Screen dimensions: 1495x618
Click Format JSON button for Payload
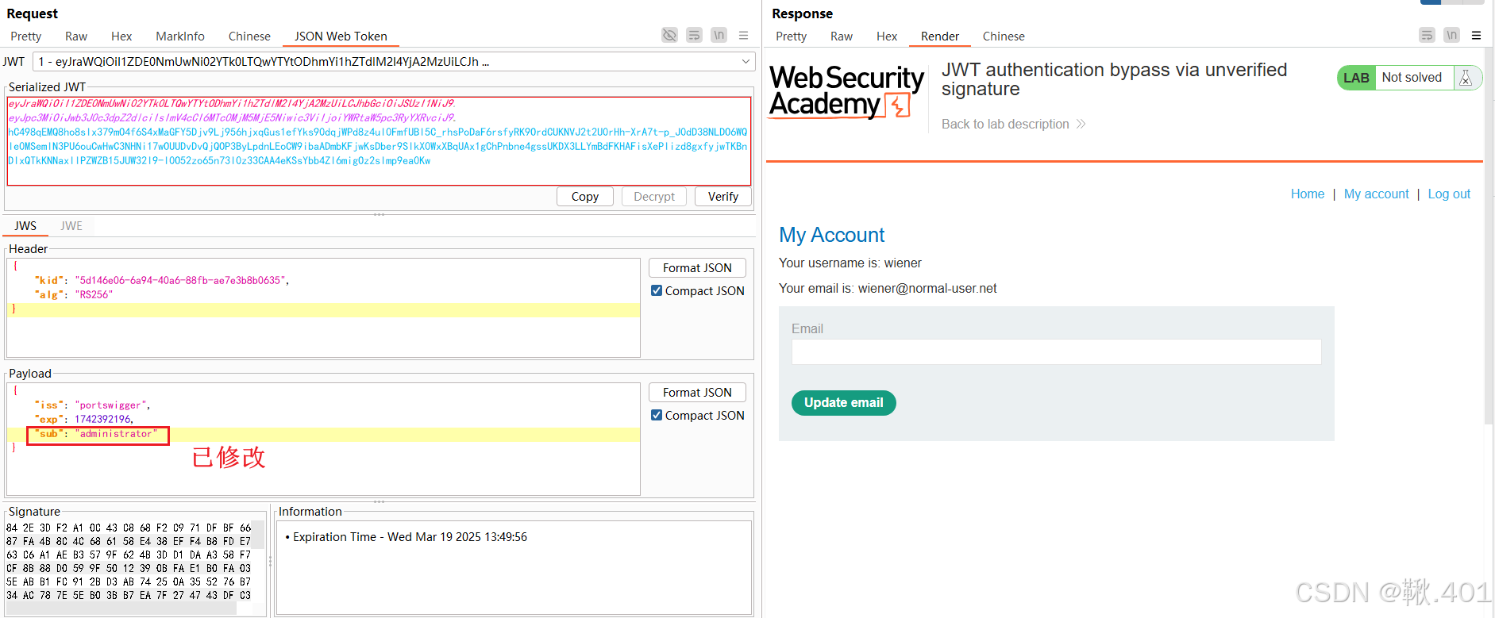click(x=697, y=393)
